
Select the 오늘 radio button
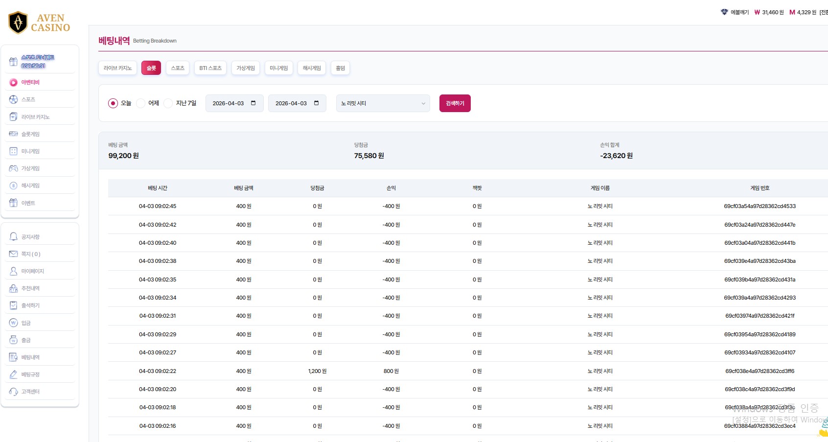point(113,103)
